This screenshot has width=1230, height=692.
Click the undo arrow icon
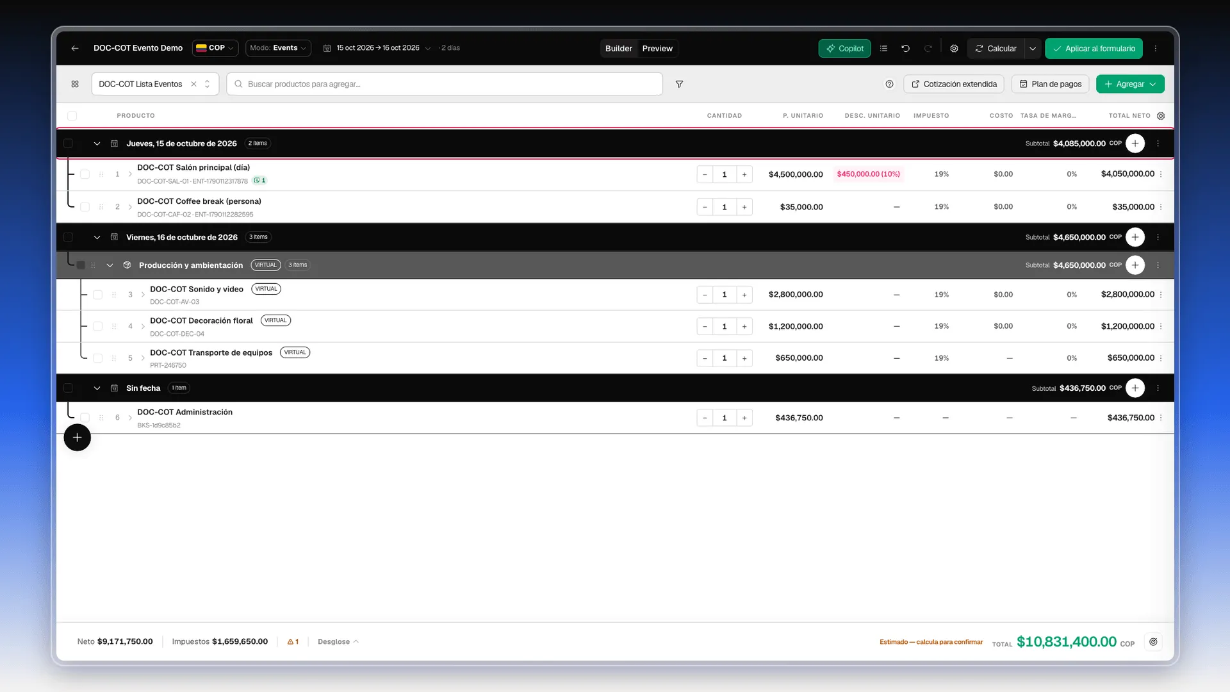point(905,48)
